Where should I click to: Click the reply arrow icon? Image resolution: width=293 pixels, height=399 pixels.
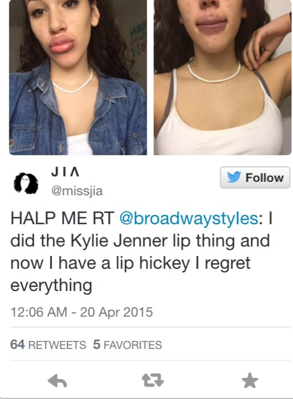tap(57, 381)
